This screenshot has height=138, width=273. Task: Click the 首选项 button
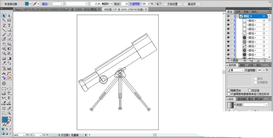pyautogui.click(x=192, y=4)
